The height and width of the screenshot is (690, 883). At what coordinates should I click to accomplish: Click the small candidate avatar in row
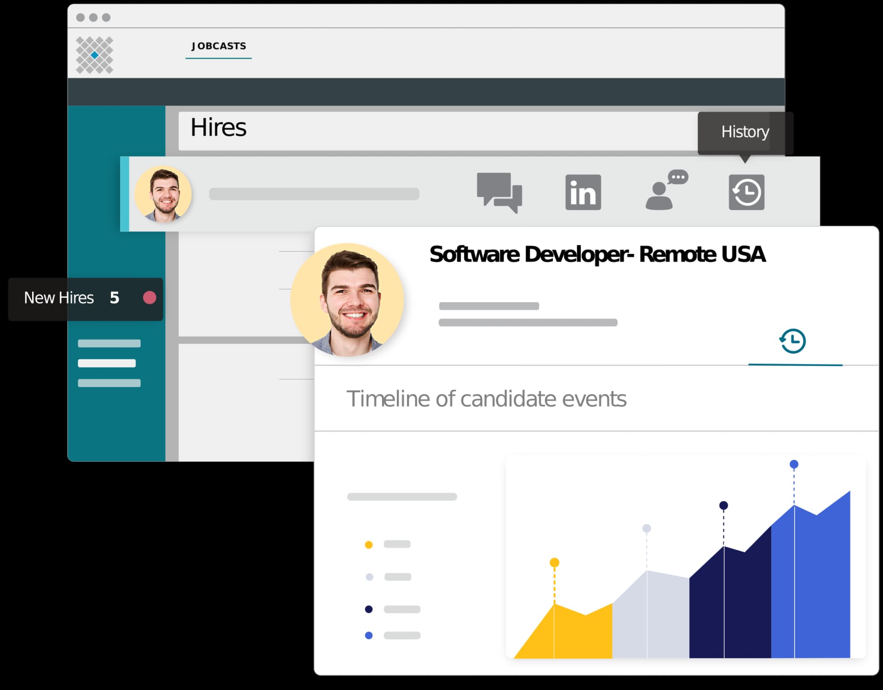163,195
